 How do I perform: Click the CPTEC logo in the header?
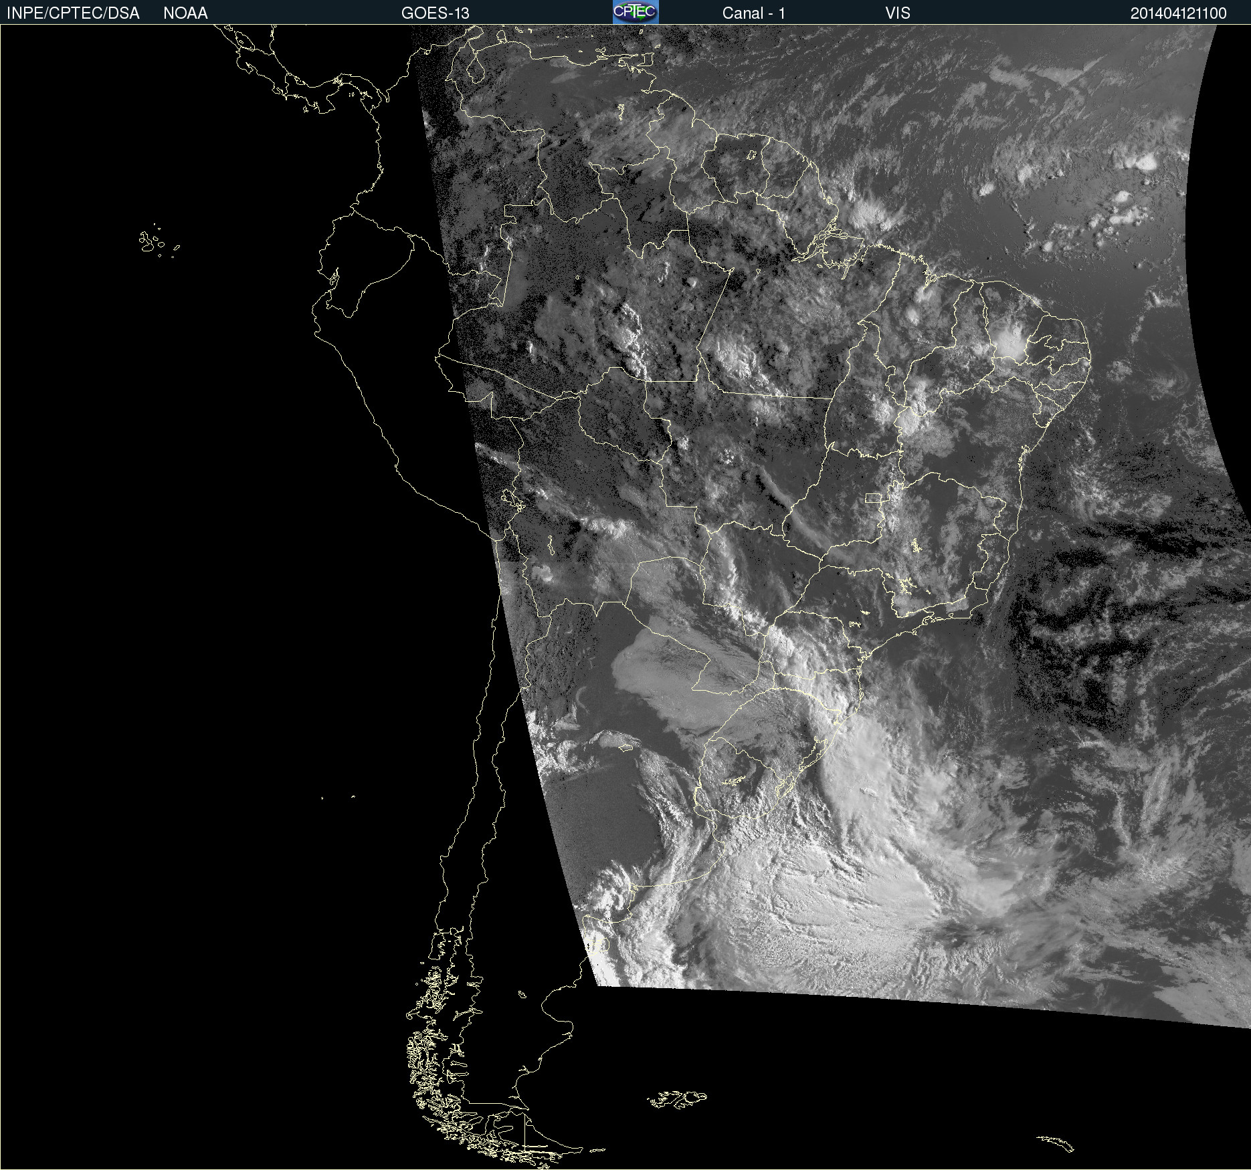[636, 12]
